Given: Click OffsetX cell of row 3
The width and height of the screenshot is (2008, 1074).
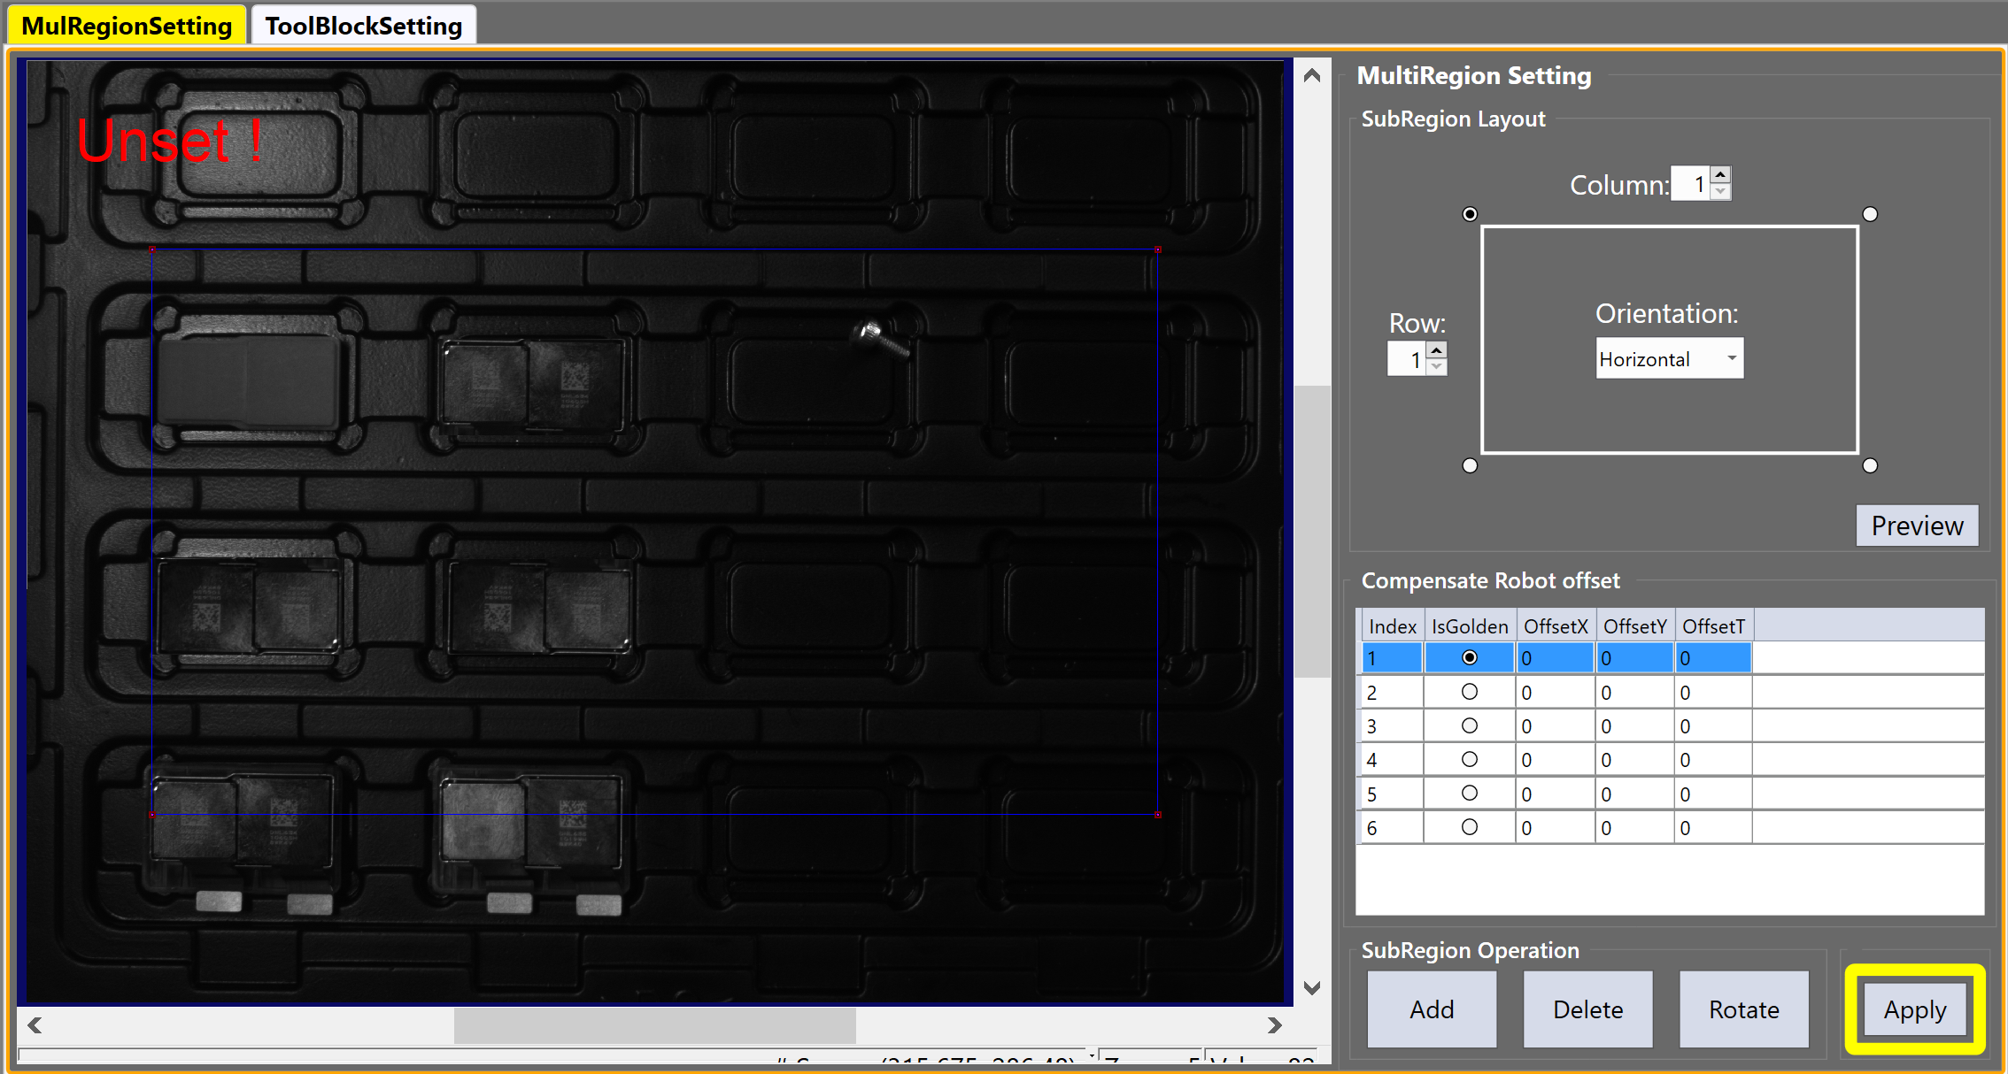Looking at the screenshot, I should pyautogui.click(x=1554, y=726).
